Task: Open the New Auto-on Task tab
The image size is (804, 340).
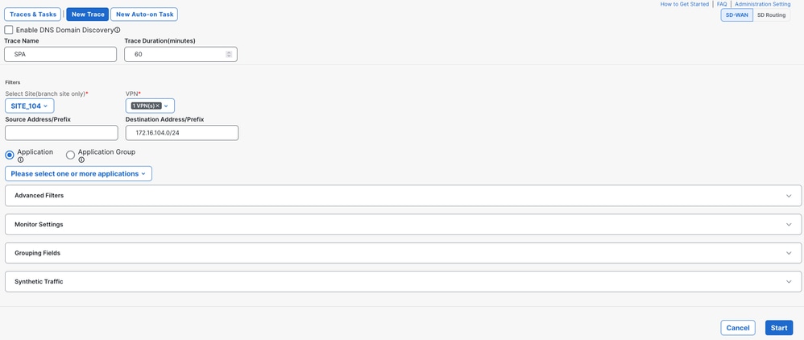Action: pyautogui.click(x=144, y=15)
